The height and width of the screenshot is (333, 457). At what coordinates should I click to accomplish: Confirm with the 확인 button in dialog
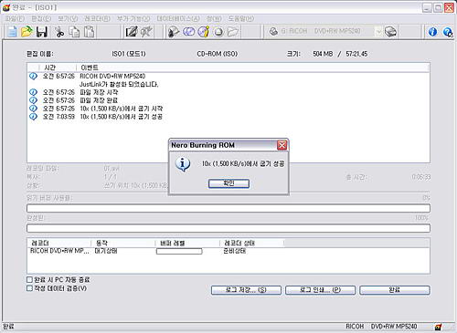click(228, 183)
